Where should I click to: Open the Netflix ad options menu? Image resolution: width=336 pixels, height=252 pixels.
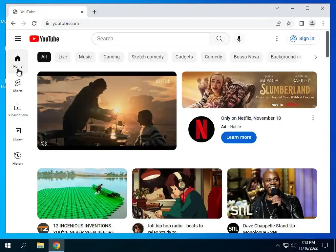(x=313, y=118)
